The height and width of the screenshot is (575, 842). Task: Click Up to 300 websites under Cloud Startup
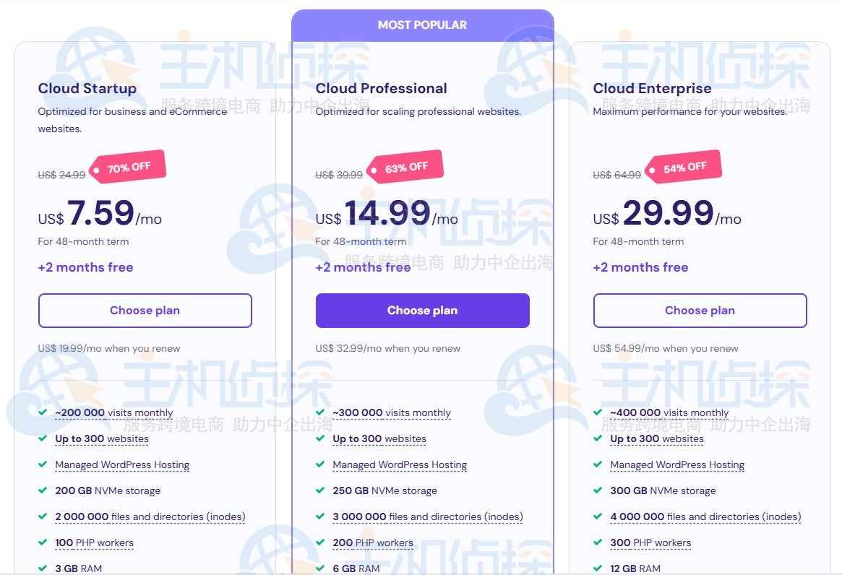[102, 438]
